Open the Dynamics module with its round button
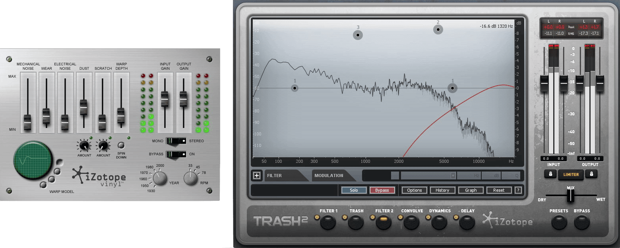The width and height of the screenshot is (620, 248). pyautogui.click(x=439, y=222)
